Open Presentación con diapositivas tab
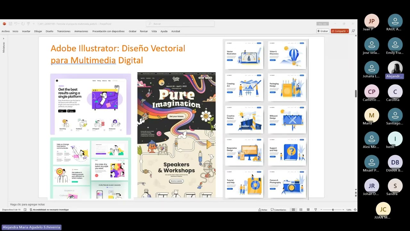Image resolution: width=410 pixels, height=231 pixels. click(108, 31)
